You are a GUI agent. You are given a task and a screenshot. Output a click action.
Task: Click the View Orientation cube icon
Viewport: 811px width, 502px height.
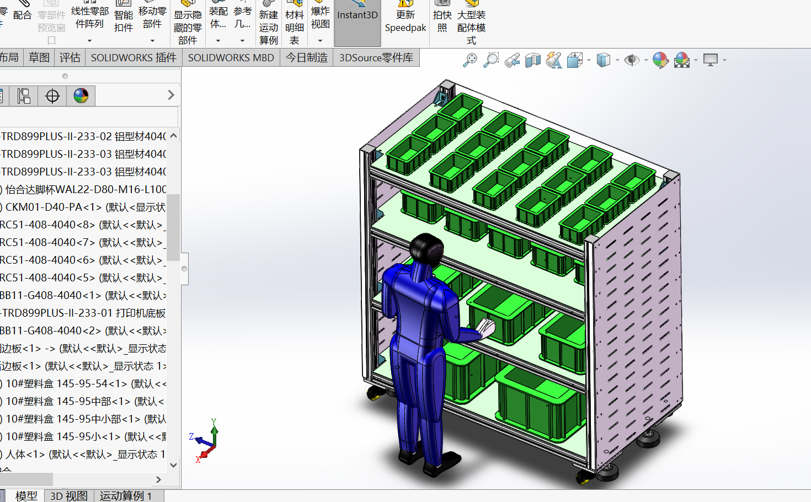click(x=575, y=60)
